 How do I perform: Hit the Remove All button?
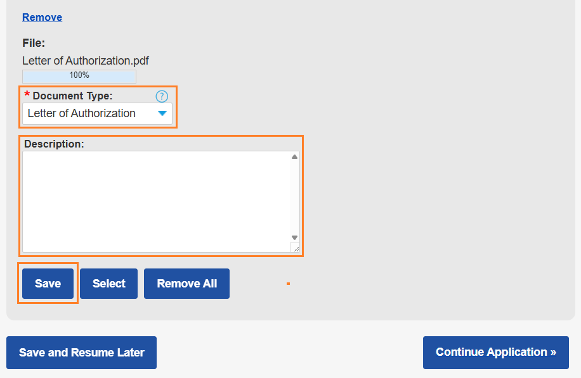(x=186, y=284)
